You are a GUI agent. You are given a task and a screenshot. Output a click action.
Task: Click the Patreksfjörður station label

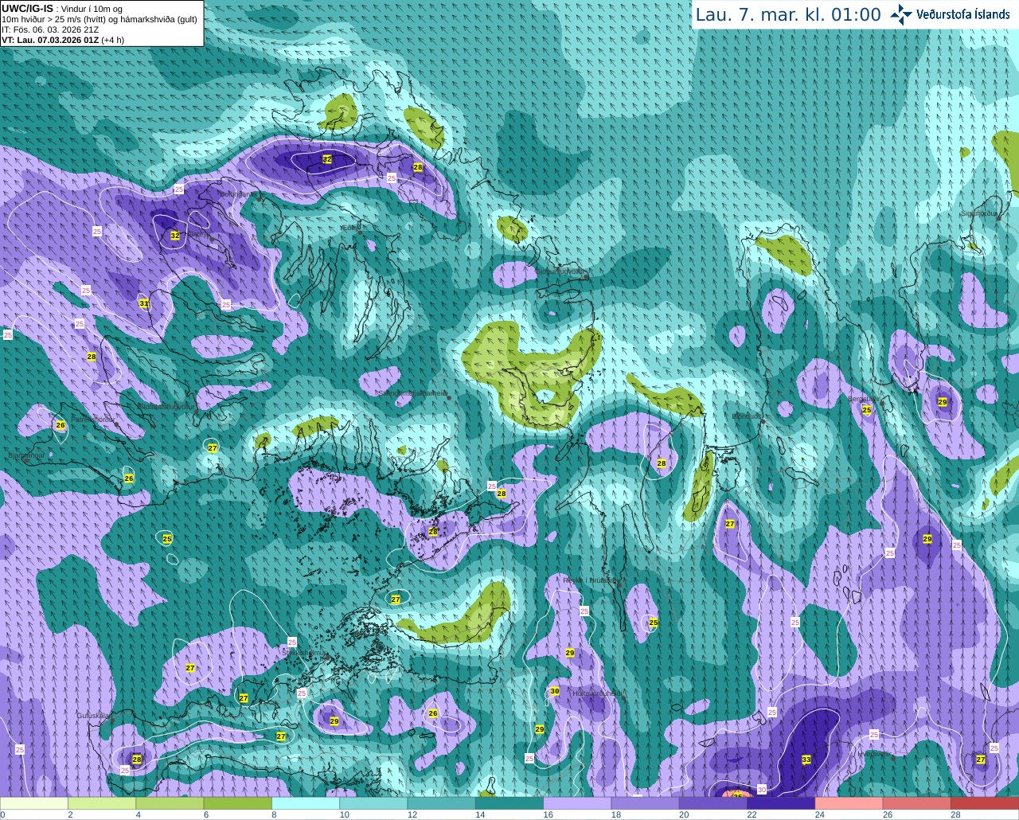coord(93,419)
